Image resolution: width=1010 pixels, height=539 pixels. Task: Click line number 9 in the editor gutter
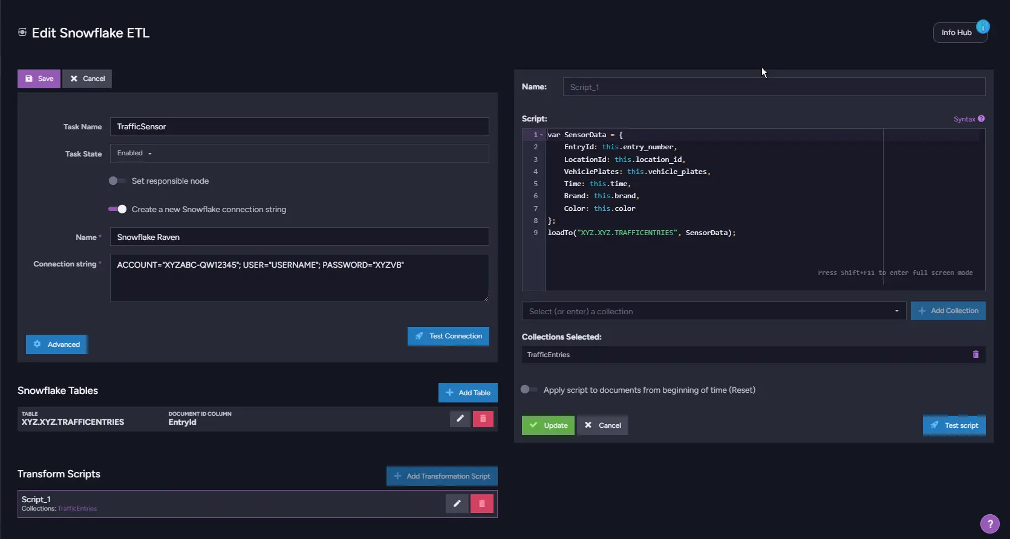[535, 233]
